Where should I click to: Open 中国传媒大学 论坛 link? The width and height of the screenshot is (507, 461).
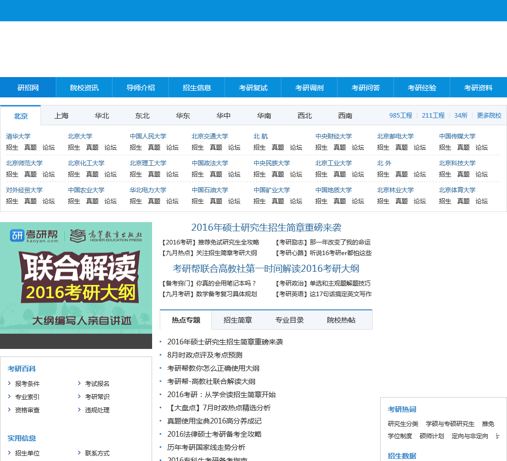coord(482,148)
